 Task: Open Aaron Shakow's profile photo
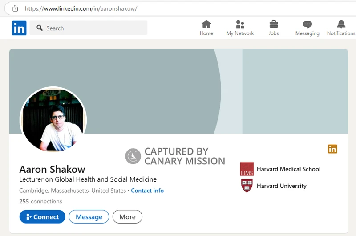point(53,119)
